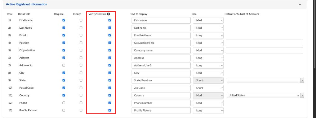Click the Phone Number display text field
The height and width of the screenshot is (118, 316).
coord(161,103)
